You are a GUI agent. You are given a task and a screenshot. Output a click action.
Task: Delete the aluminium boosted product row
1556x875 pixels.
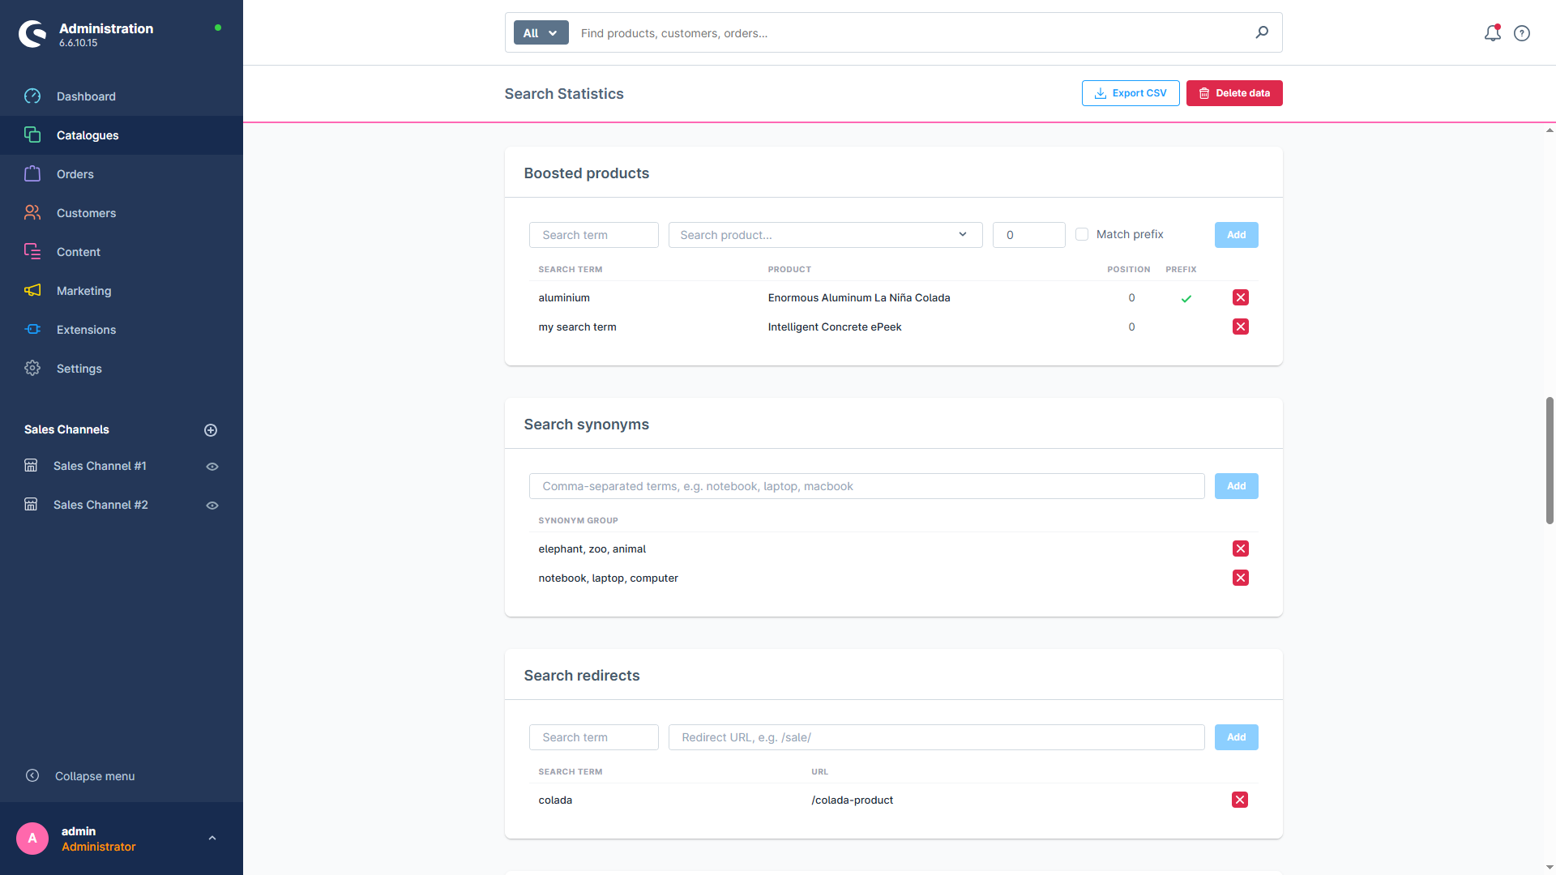tap(1240, 297)
